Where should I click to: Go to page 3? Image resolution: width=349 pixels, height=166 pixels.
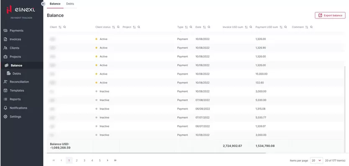[x=85, y=160]
